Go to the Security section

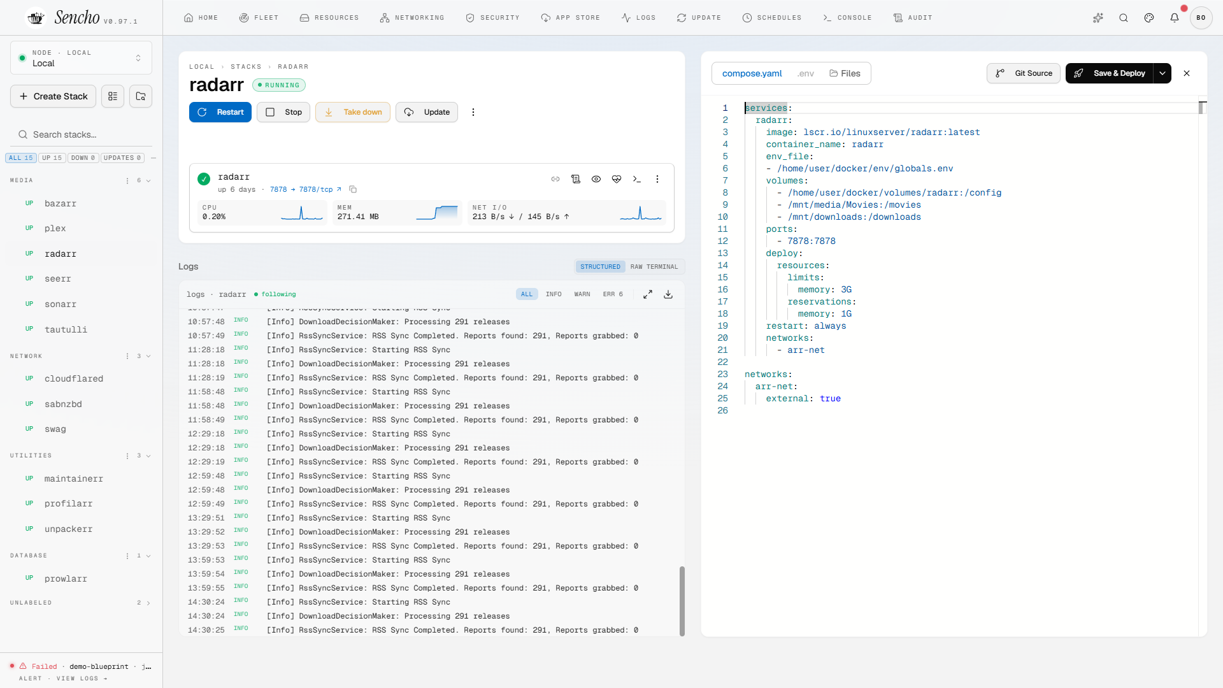click(x=492, y=18)
